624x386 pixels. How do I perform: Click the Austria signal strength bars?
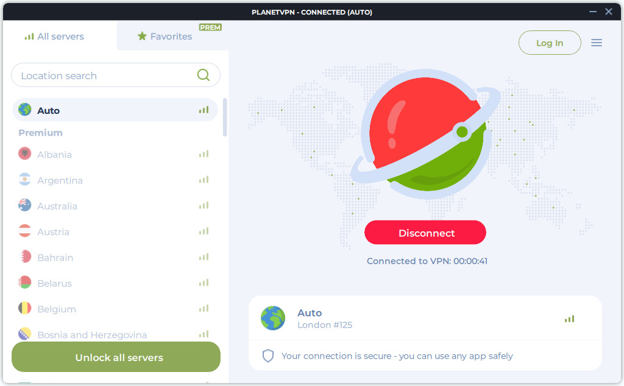204,231
